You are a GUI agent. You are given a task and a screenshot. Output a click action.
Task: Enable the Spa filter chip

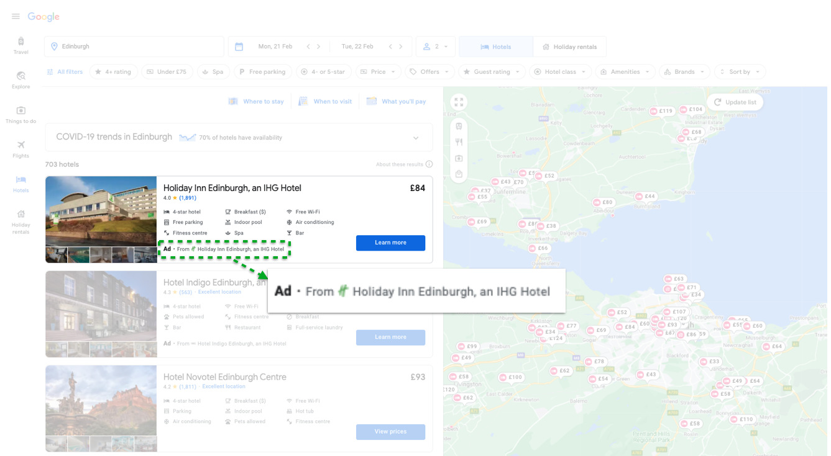[x=213, y=72]
